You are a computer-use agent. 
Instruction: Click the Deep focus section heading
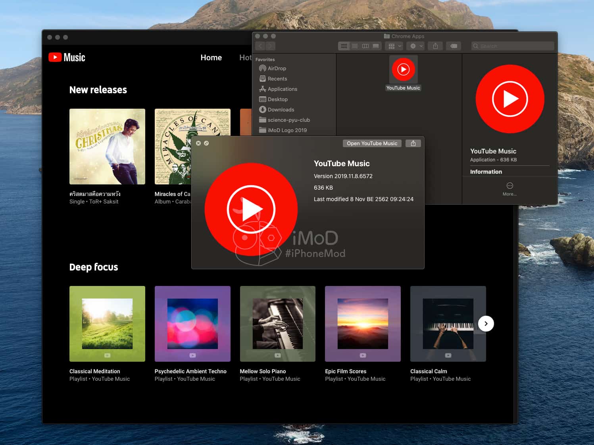click(x=94, y=267)
